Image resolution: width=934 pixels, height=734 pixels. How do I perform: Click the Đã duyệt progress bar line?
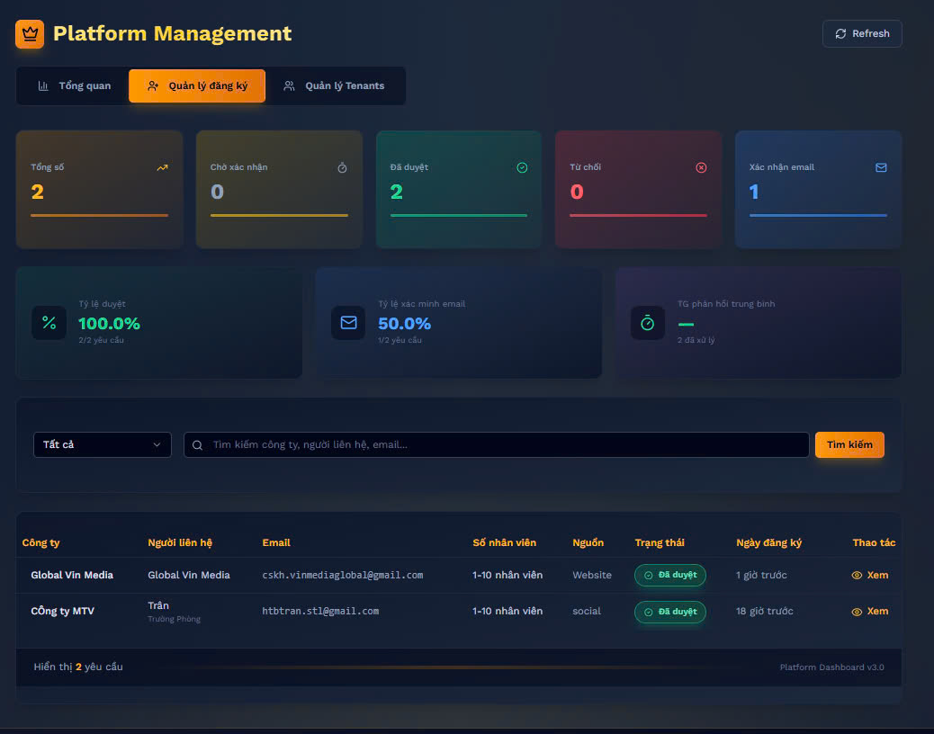pos(459,216)
